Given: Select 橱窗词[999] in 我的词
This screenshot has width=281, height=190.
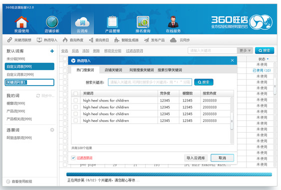Looking at the screenshot, I should [16, 103].
